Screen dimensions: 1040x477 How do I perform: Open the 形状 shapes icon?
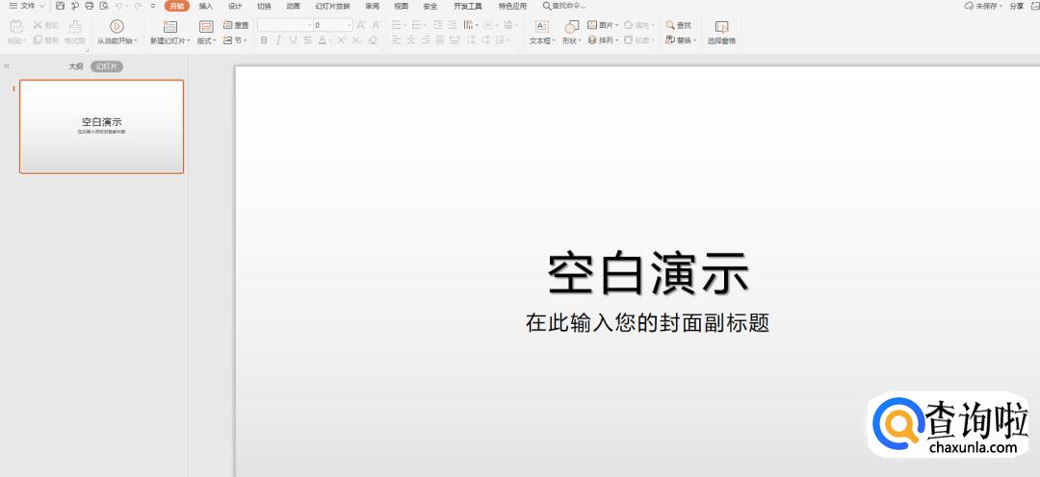[571, 26]
